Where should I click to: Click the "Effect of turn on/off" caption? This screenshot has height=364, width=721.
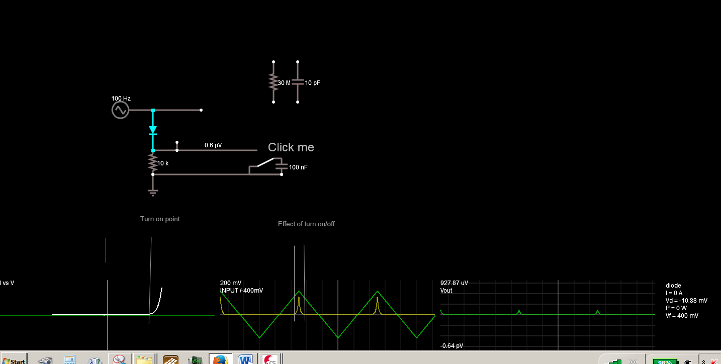pyautogui.click(x=306, y=224)
